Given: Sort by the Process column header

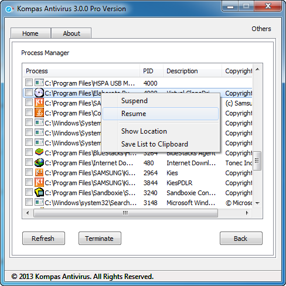Looking at the screenshot, I should point(81,71).
